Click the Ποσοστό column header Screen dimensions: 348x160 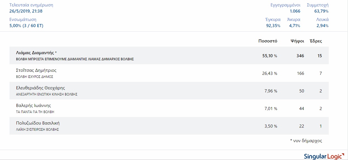pyautogui.click(x=268, y=41)
